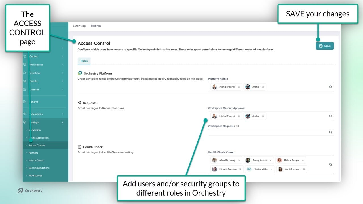Click the search icon in the Platform Admin field
This screenshot has width=363, height=204.
[x=330, y=87]
